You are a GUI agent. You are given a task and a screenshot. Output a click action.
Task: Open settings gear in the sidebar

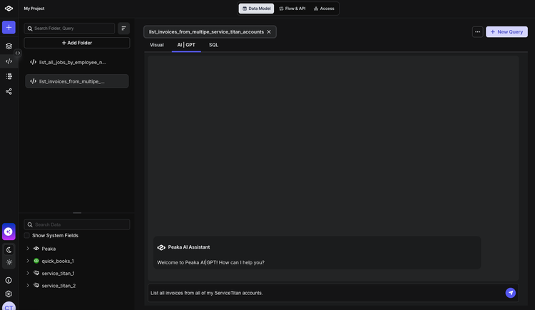click(9, 294)
